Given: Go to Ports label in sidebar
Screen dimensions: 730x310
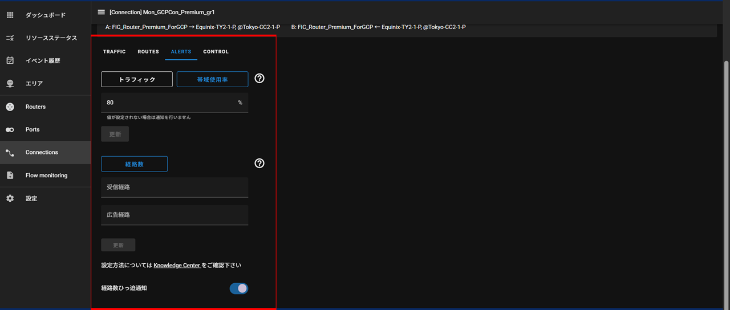Looking at the screenshot, I should click(x=33, y=129).
